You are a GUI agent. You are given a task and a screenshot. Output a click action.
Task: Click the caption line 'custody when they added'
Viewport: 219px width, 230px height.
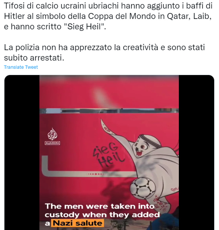pos(102,215)
